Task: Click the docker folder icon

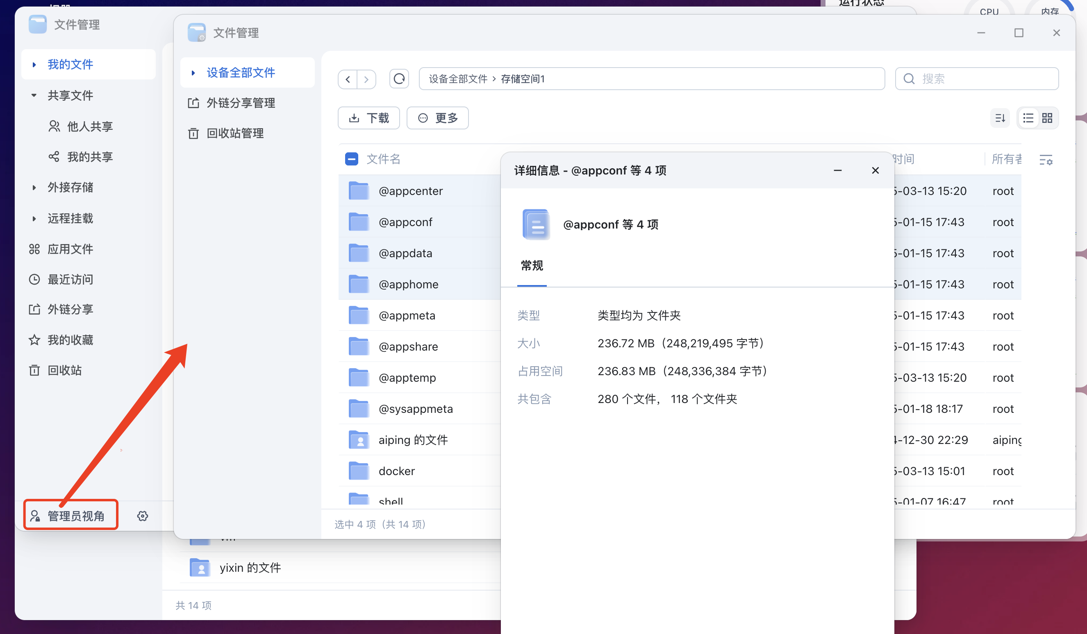Action: (x=359, y=471)
